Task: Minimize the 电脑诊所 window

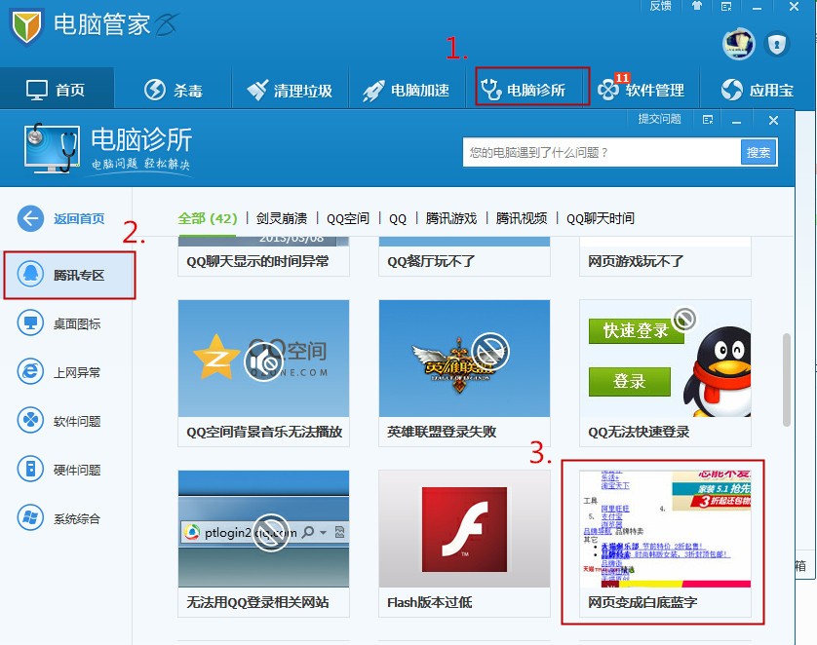Action: 736,121
